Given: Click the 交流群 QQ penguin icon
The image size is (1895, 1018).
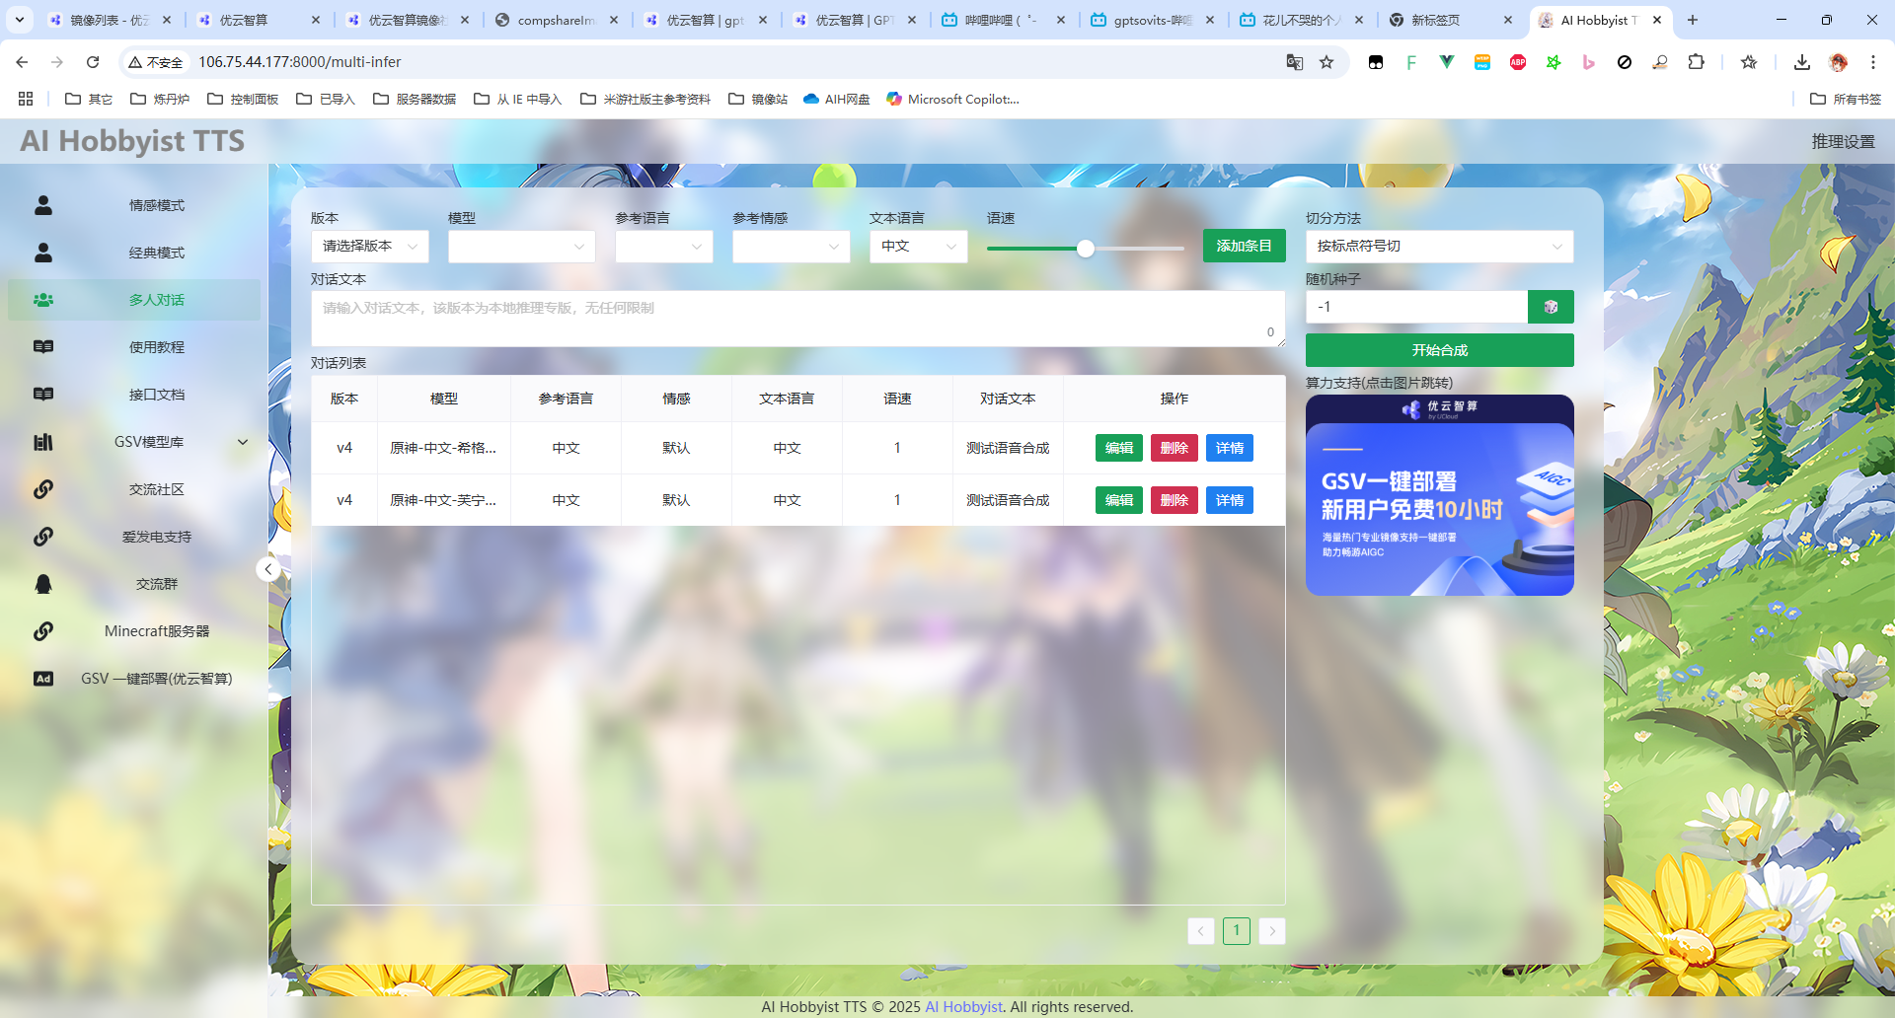Looking at the screenshot, I should [x=43, y=584].
